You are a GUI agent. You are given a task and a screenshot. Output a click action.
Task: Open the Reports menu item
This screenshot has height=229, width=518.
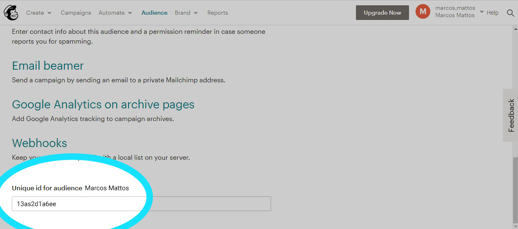pyautogui.click(x=218, y=13)
